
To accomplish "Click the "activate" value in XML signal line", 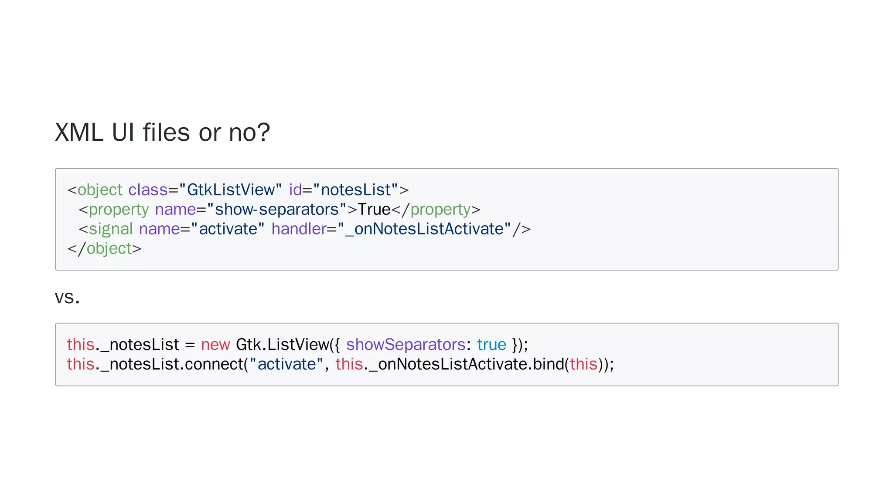I will pyautogui.click(x=228, y=229).
